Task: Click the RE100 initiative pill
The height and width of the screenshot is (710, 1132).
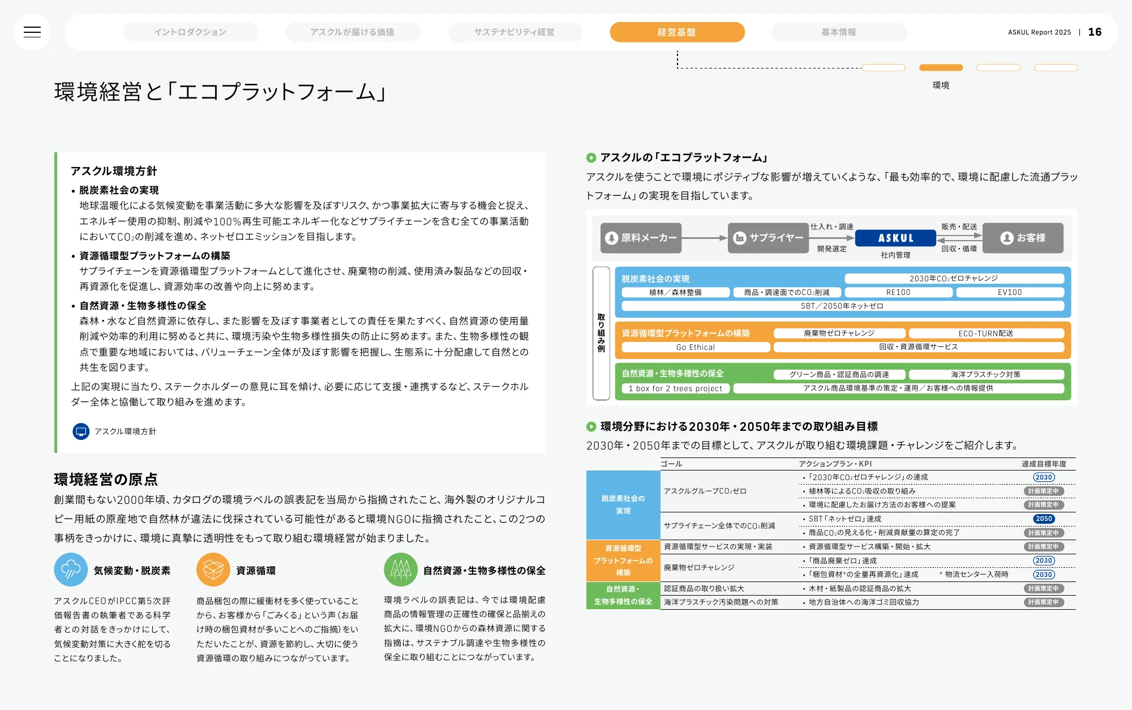Action: pos(898,292)
